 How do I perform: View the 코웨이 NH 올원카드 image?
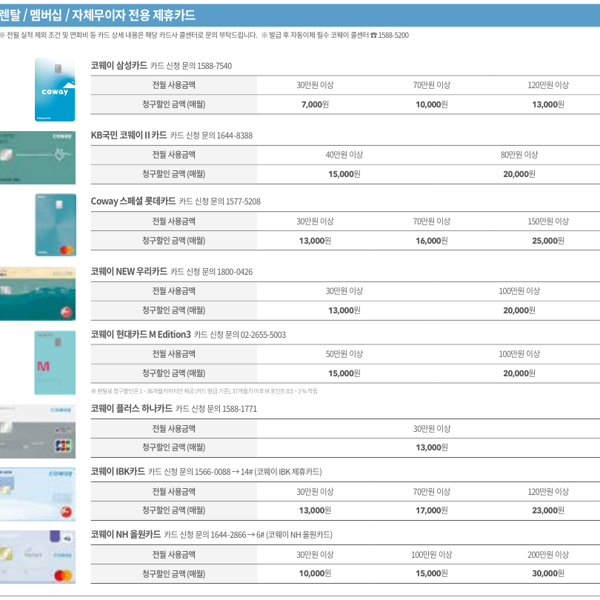pos(38,557)
